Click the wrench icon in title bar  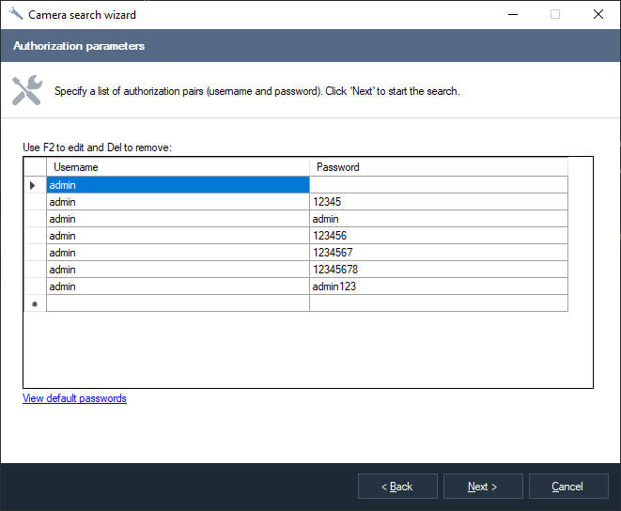coord(15,15)
